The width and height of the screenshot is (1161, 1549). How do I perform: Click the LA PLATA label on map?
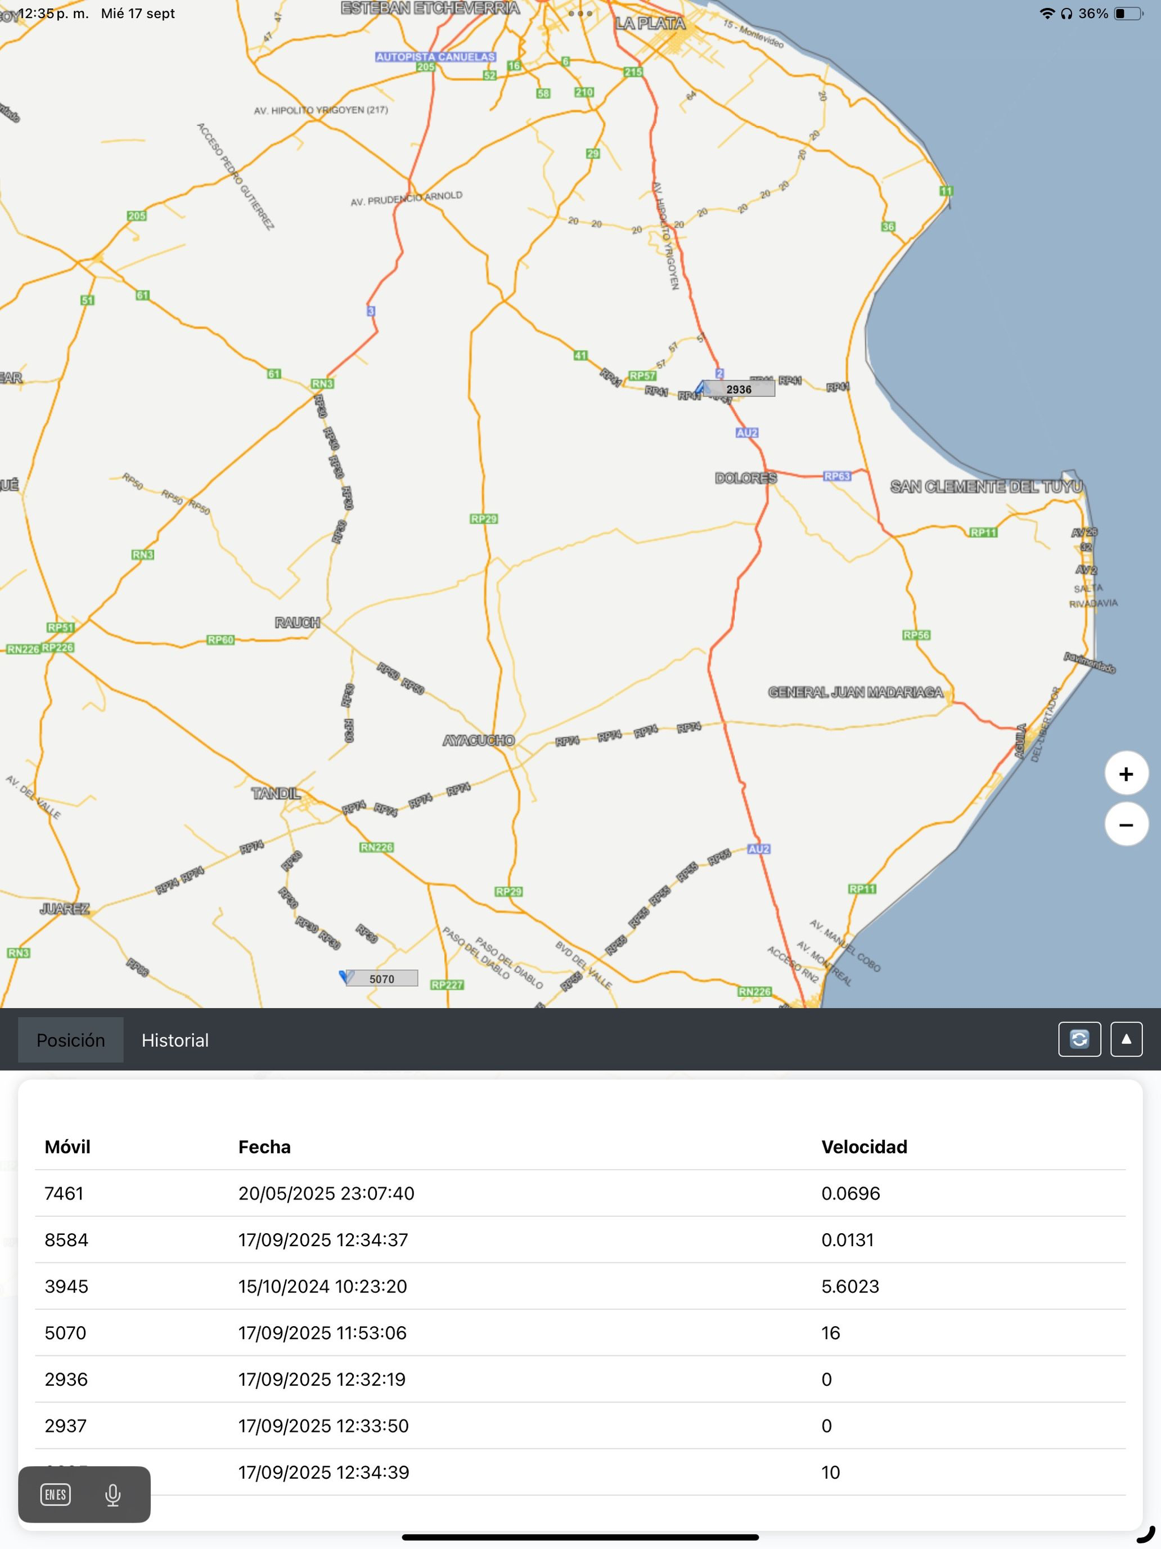tap(650, 23)
